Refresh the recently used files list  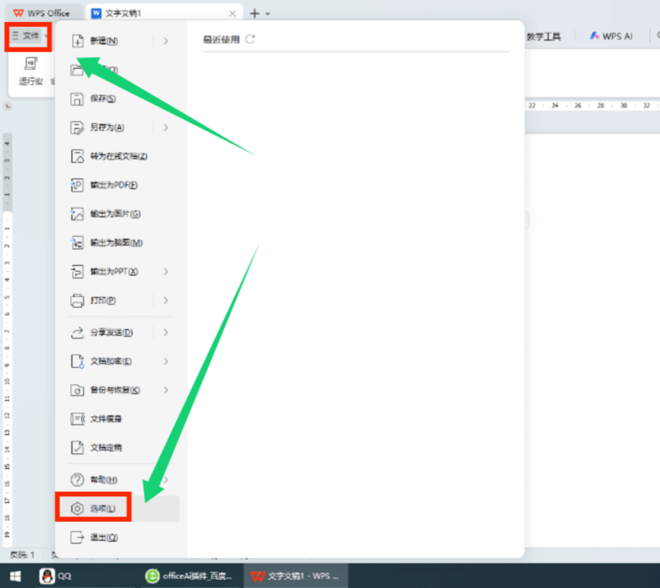pos(252,39)
